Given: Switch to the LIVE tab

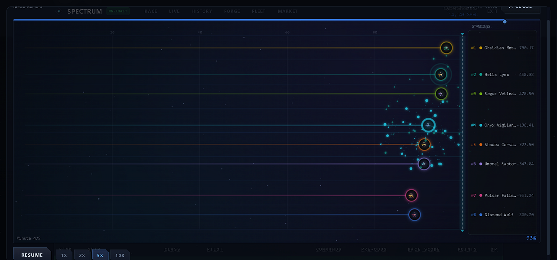Looking at the screenshot, I should tap(175, 11).
